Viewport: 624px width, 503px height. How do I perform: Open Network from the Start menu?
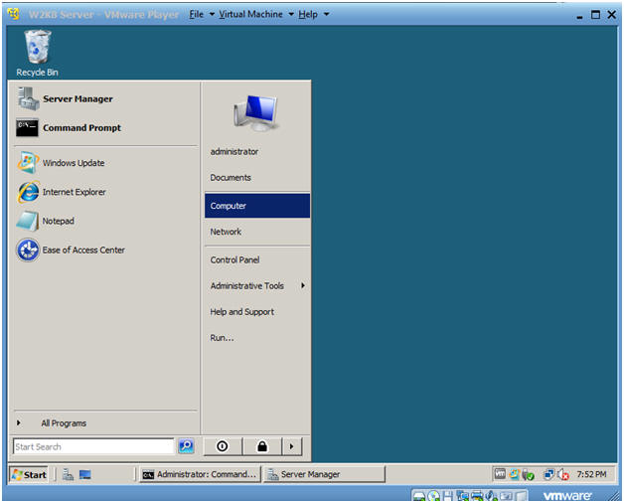[x=257, y=232]
